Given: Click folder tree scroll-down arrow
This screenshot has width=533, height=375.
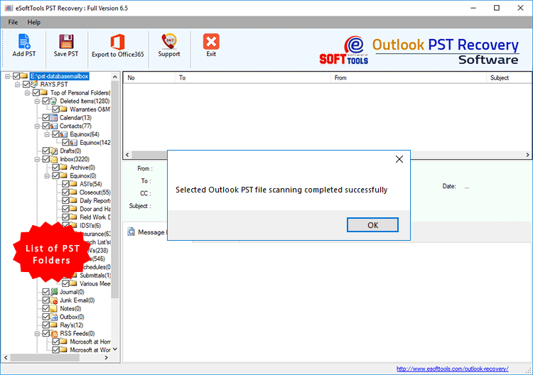Looking at the screenshot, I should tap(115, 349).
